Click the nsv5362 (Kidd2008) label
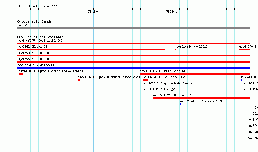Screen dimensions: 258x152 tap(33, 47)
